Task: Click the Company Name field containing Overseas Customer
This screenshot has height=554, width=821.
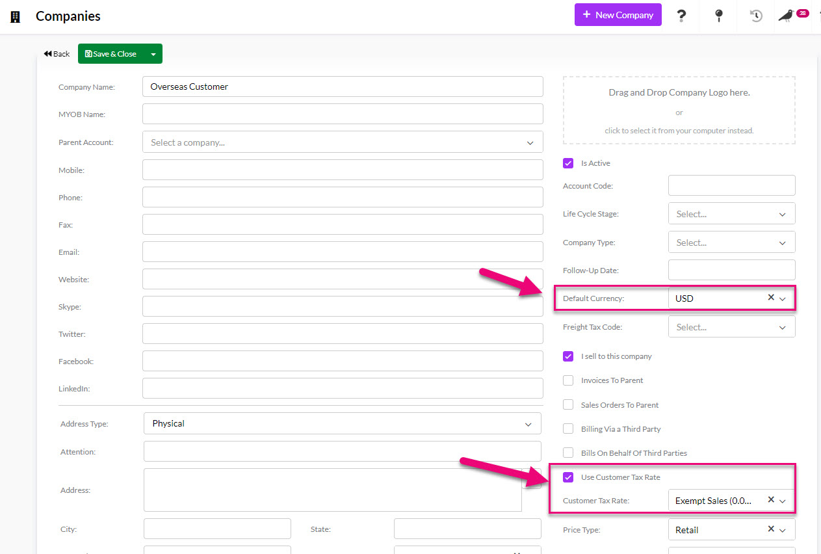Action: pos(343,86)
